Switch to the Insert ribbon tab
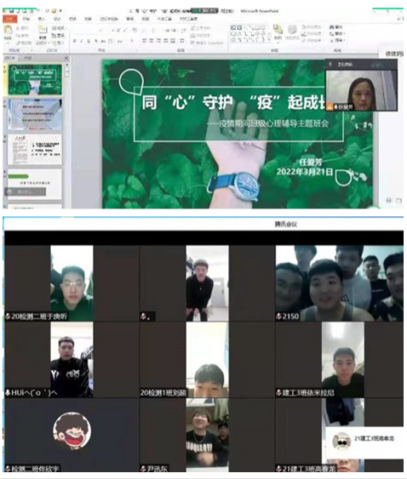Viewport: 407px width, 479px height. pyautogui.click(x=41, y=19)
